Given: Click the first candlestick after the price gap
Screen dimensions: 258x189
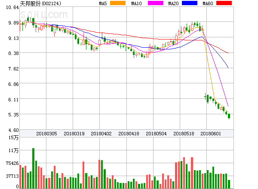Looking at the screenshot, I should tap(205, 97).
